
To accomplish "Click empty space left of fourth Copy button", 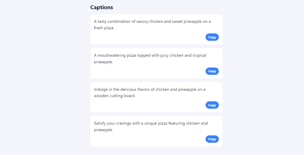I will coord(149,139).
